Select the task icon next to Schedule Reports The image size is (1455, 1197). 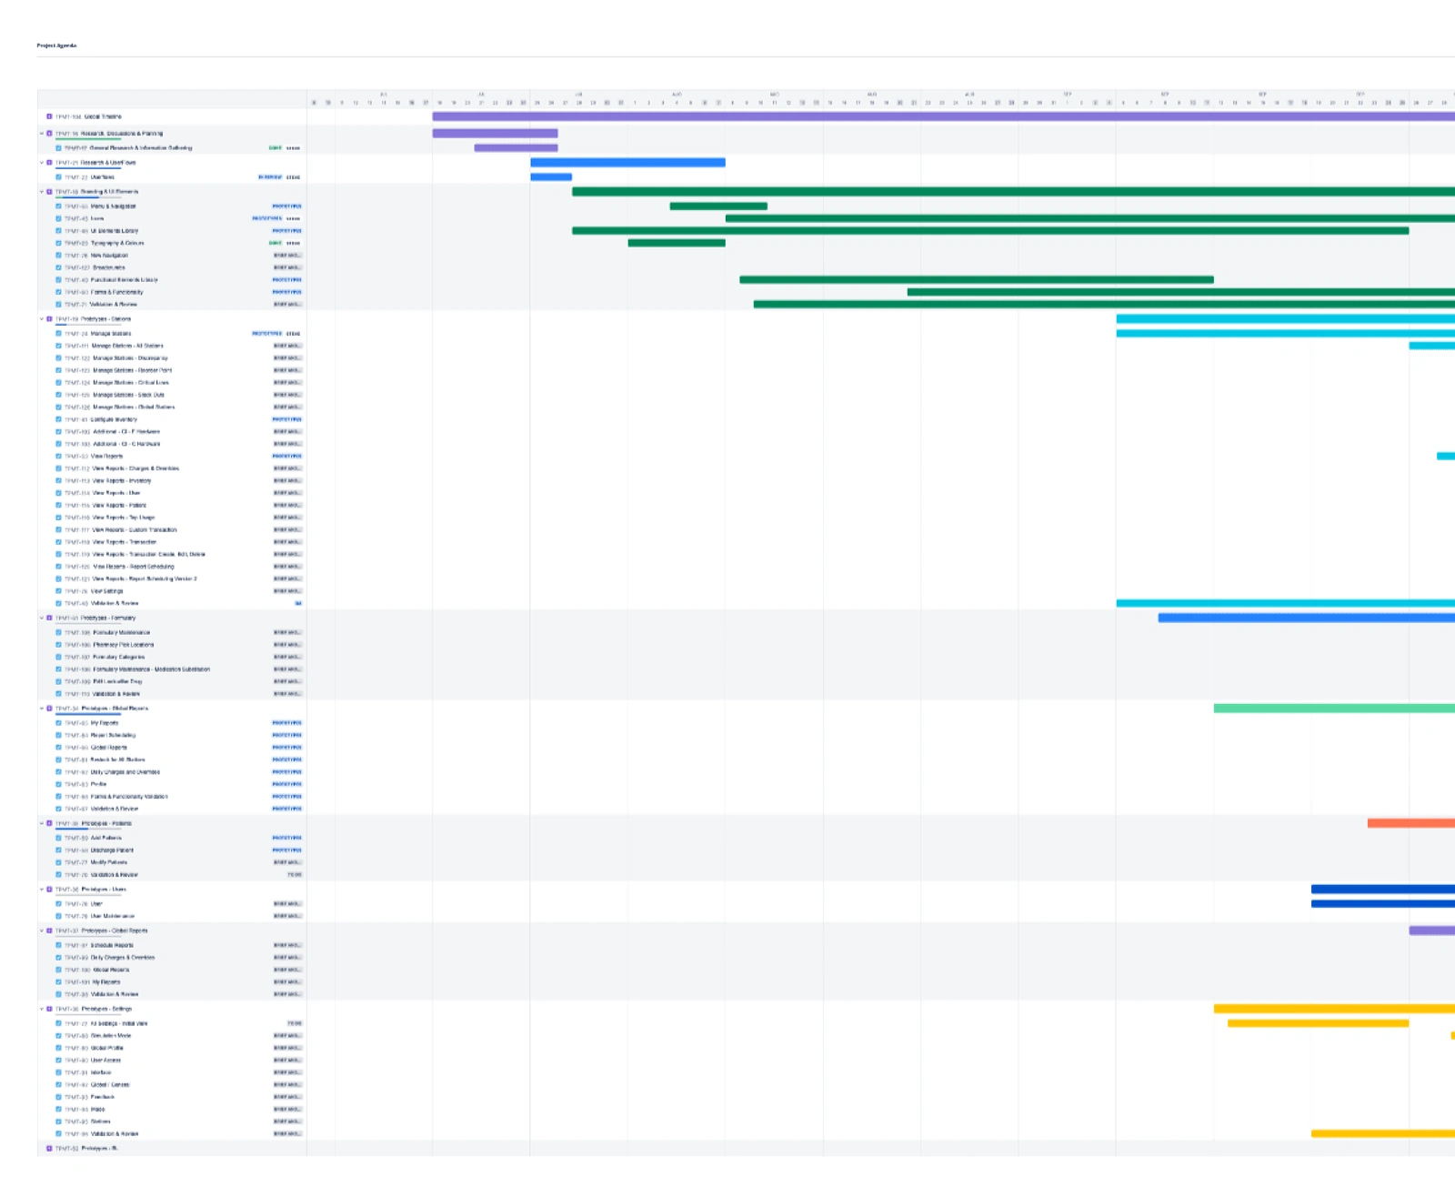pyautogui.click(x=58, y=945)
